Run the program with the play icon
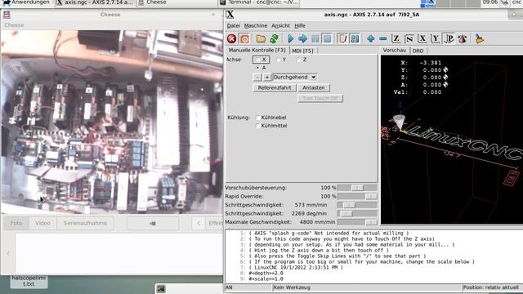The image size is (523, 294). click(290, 38)
